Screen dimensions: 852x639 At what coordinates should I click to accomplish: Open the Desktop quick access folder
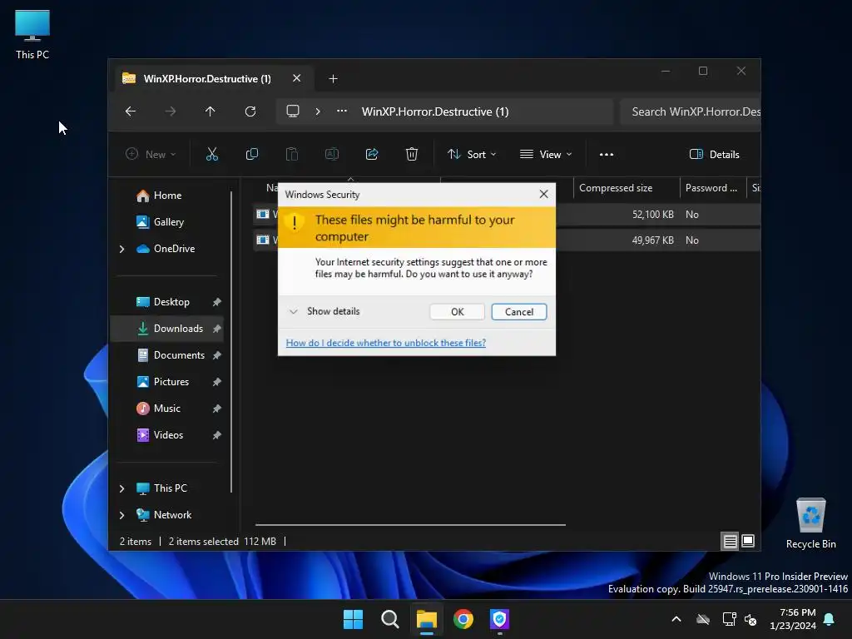(171, 302)
